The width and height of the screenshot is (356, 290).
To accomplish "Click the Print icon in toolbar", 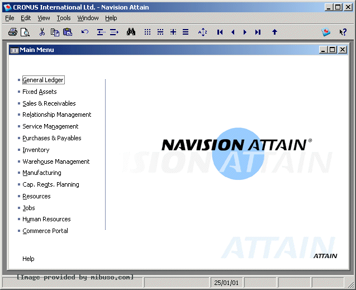I will click(13, 32).
